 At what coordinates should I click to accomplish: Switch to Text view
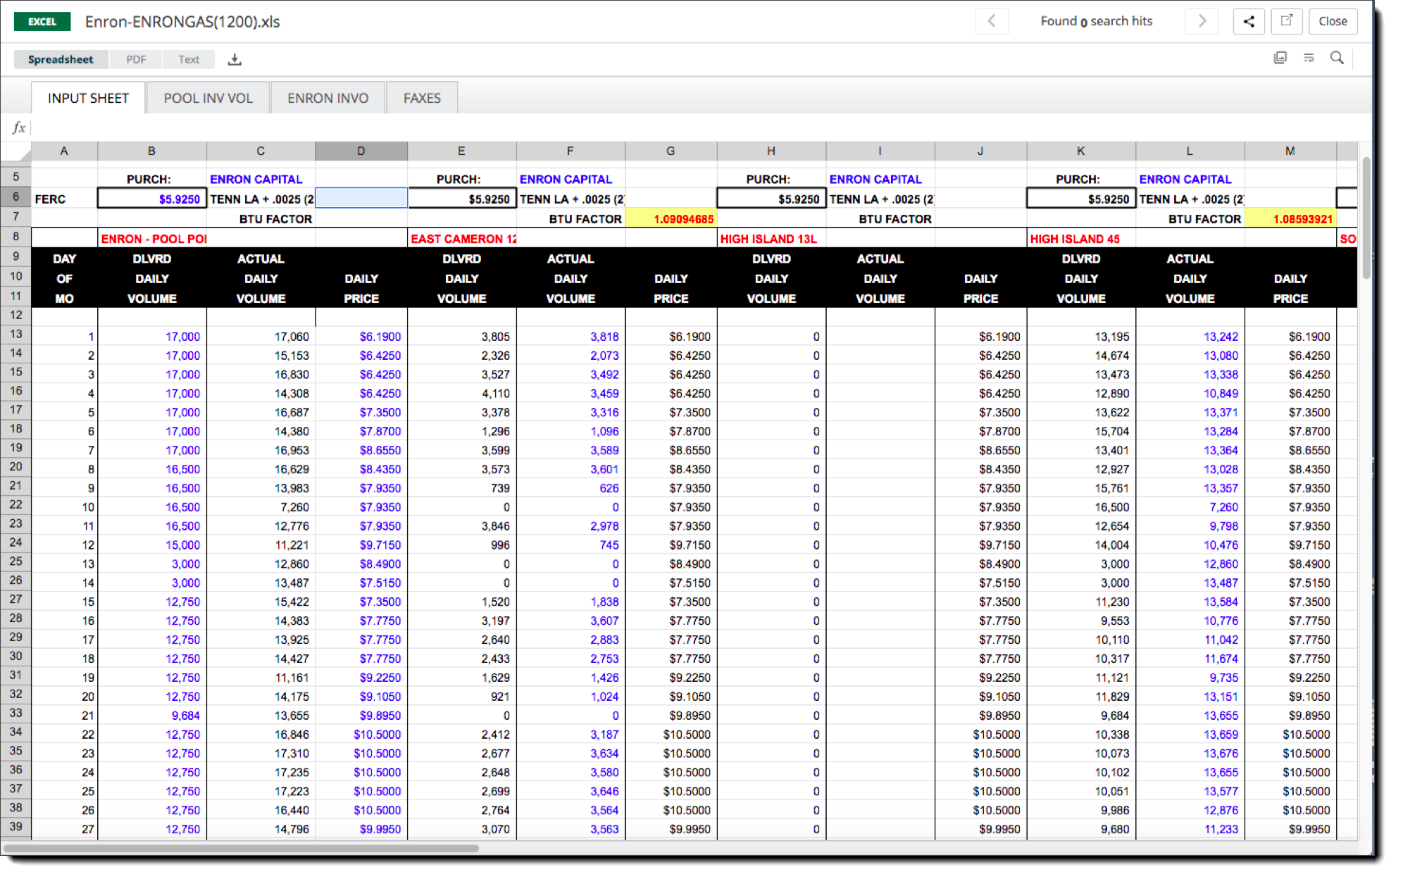[x=189, y=60]
